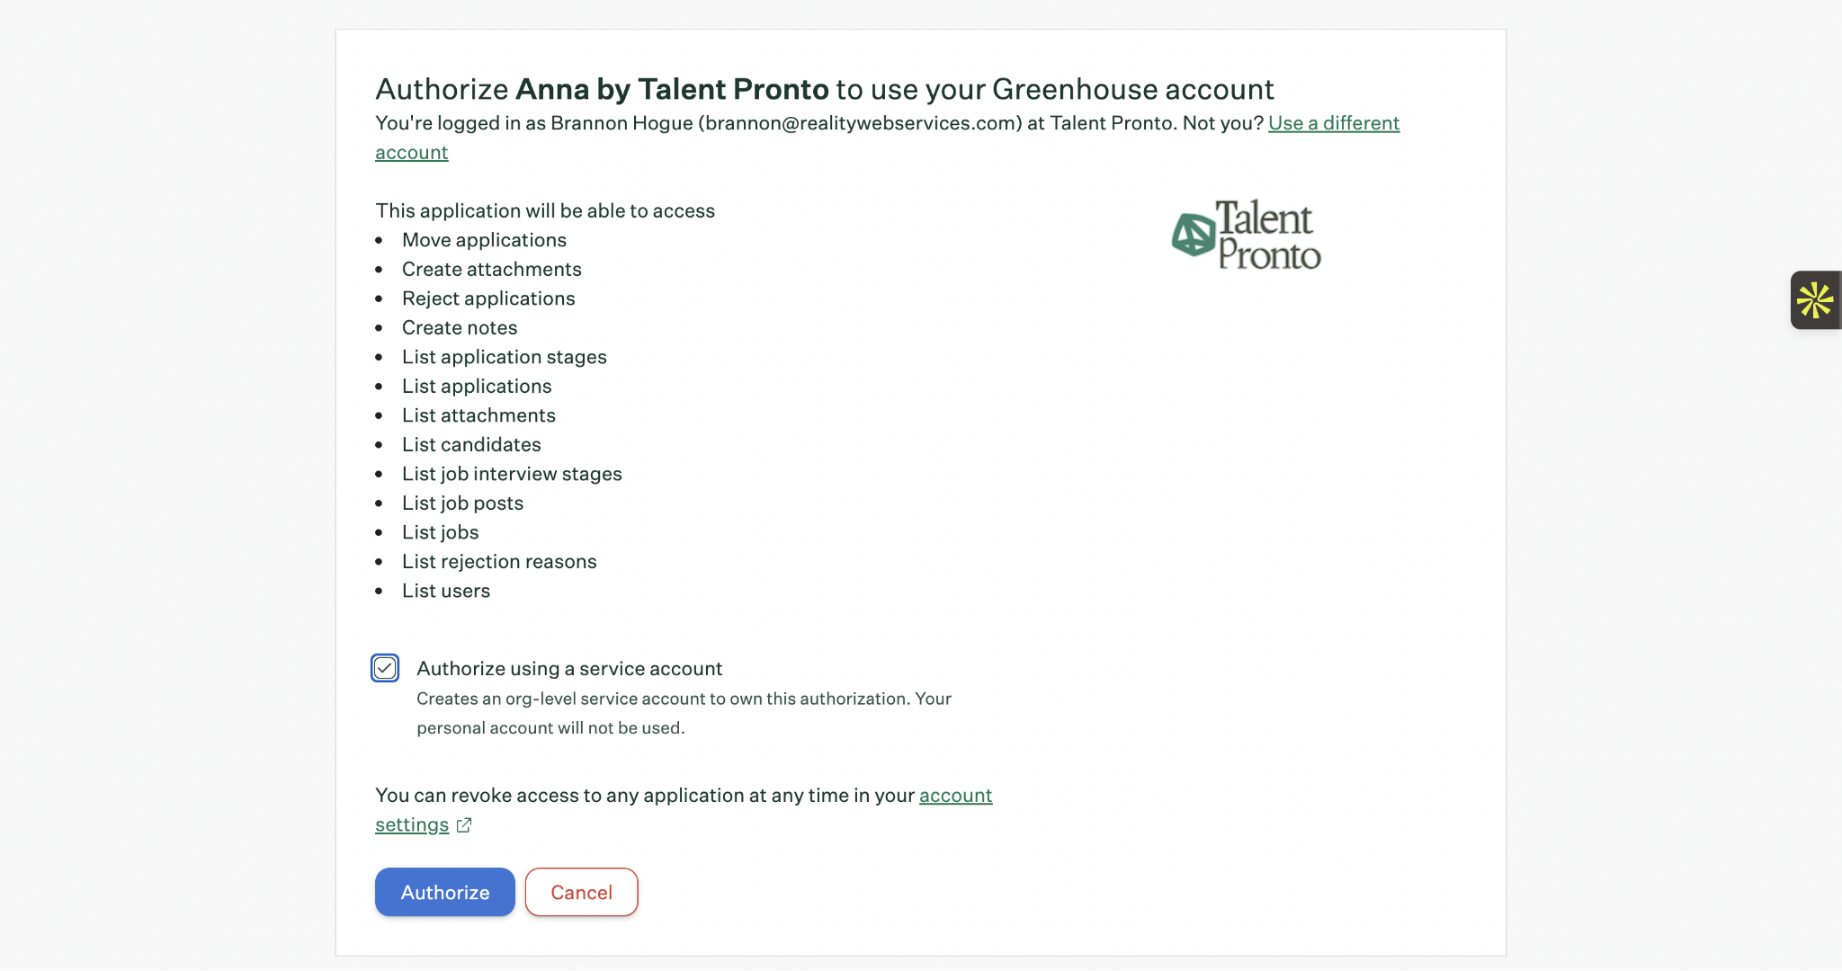The height and width of the screenshot is (971, 1842).
Task: Click the external-link icon beside account settings
Action: click(464, 825)
